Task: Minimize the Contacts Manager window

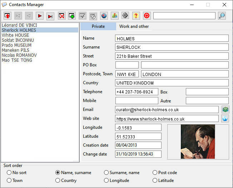Action: pos(192,5)
